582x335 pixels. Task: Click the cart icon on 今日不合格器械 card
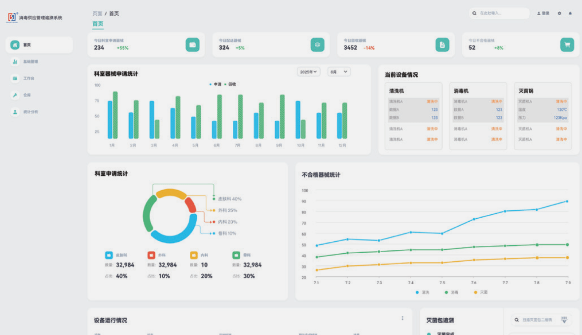point(567,45)
